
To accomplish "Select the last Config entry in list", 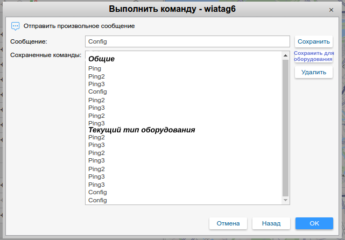I will [x=97, y=200].
